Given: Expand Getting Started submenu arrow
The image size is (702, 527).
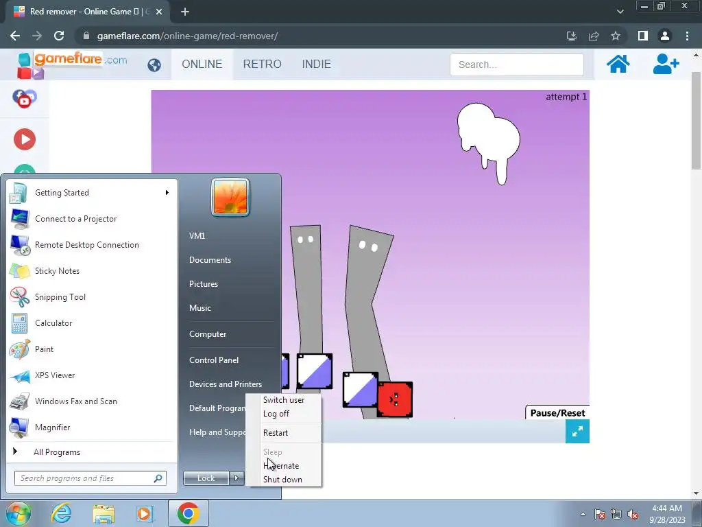Looking at the screenshot, I should tap(167, 193).
